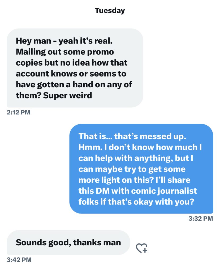Click 'copies but no idea how that' line
Viewport: 220px width, 273px height.
pyautogui.click(x=72, y=63)
